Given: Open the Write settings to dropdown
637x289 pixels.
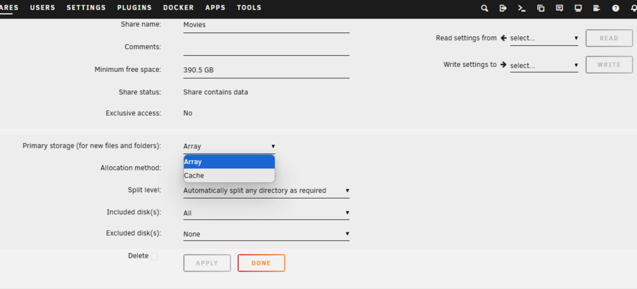Looking at the screenshot, I should [544, 66].
